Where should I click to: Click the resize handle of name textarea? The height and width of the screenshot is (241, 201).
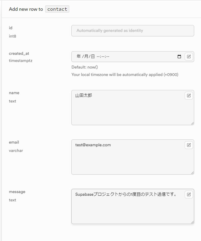tap(192, 123)
